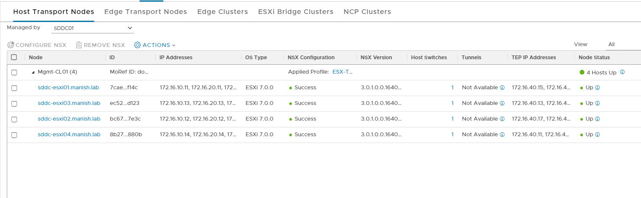Image resolution: width=641 pixels, height=198 pixels.
Task: Collapse the Mgmt-CL01 cluster tree arrow
Action: pos(33,72)
